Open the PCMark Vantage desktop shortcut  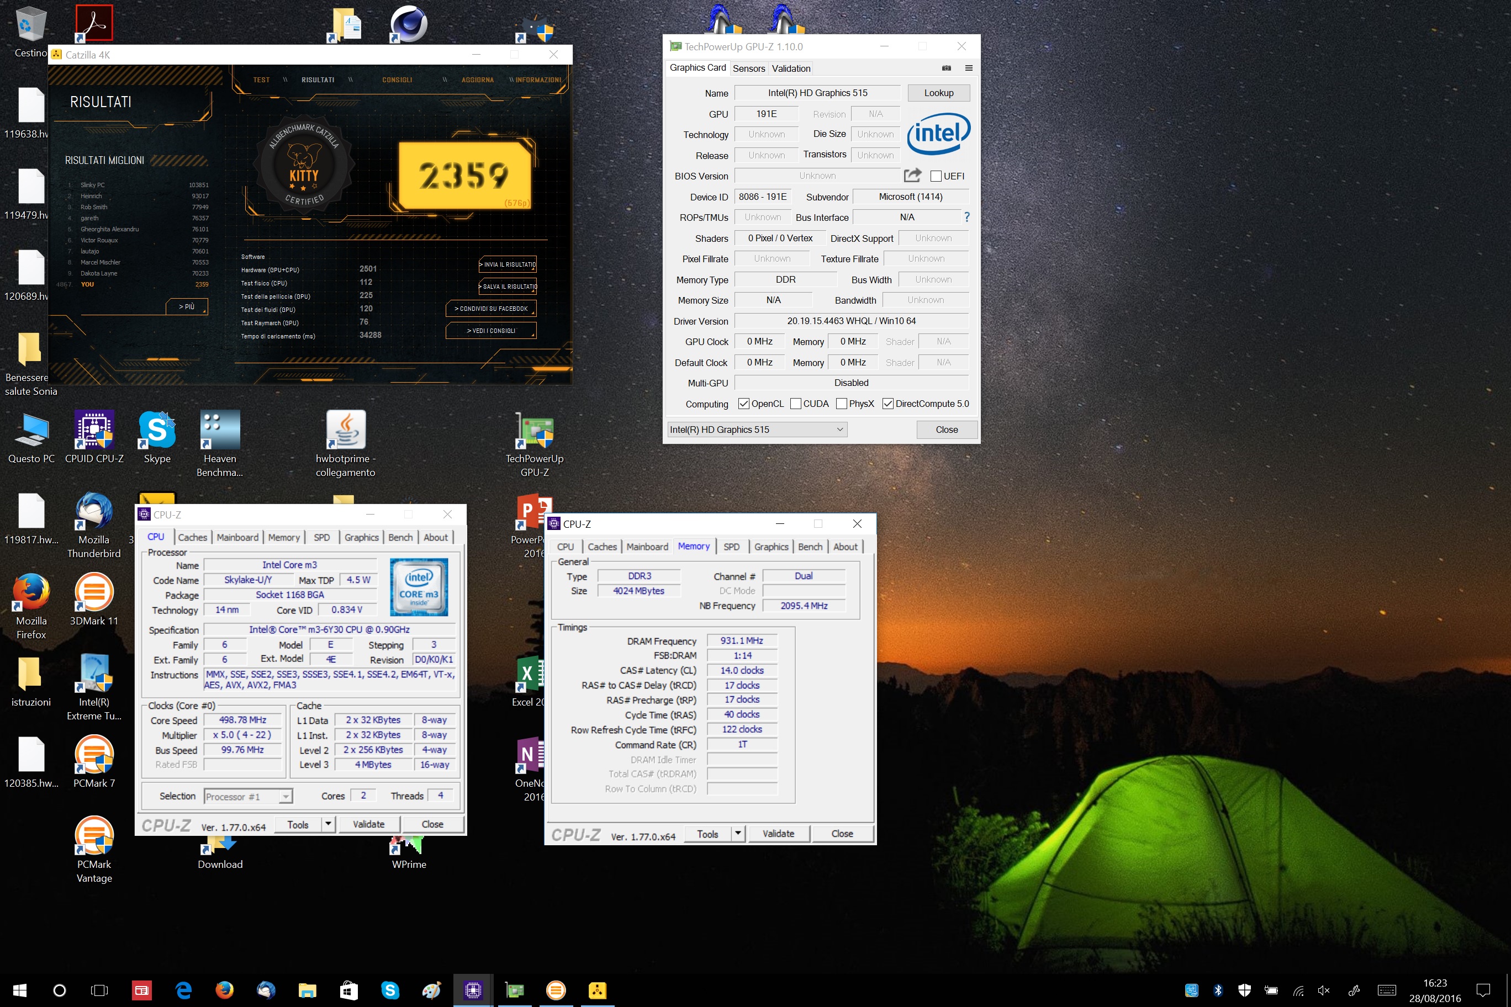pos(94,850)
